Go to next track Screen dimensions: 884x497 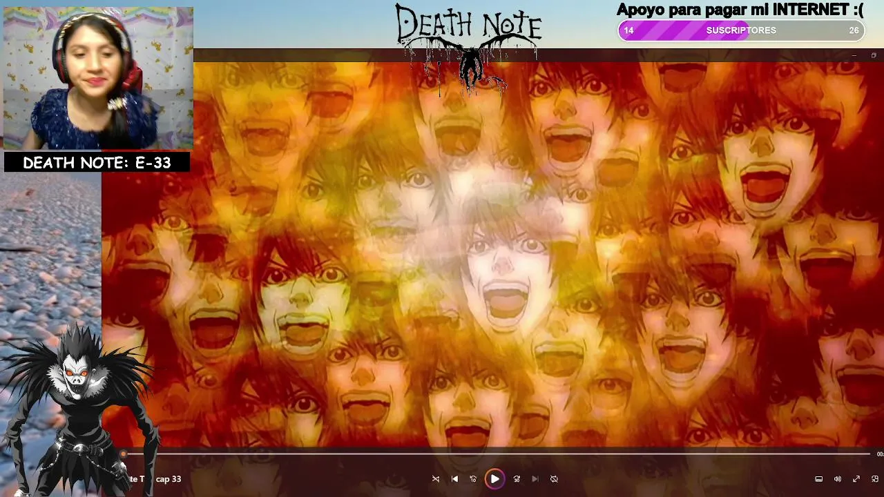point(535,479)
